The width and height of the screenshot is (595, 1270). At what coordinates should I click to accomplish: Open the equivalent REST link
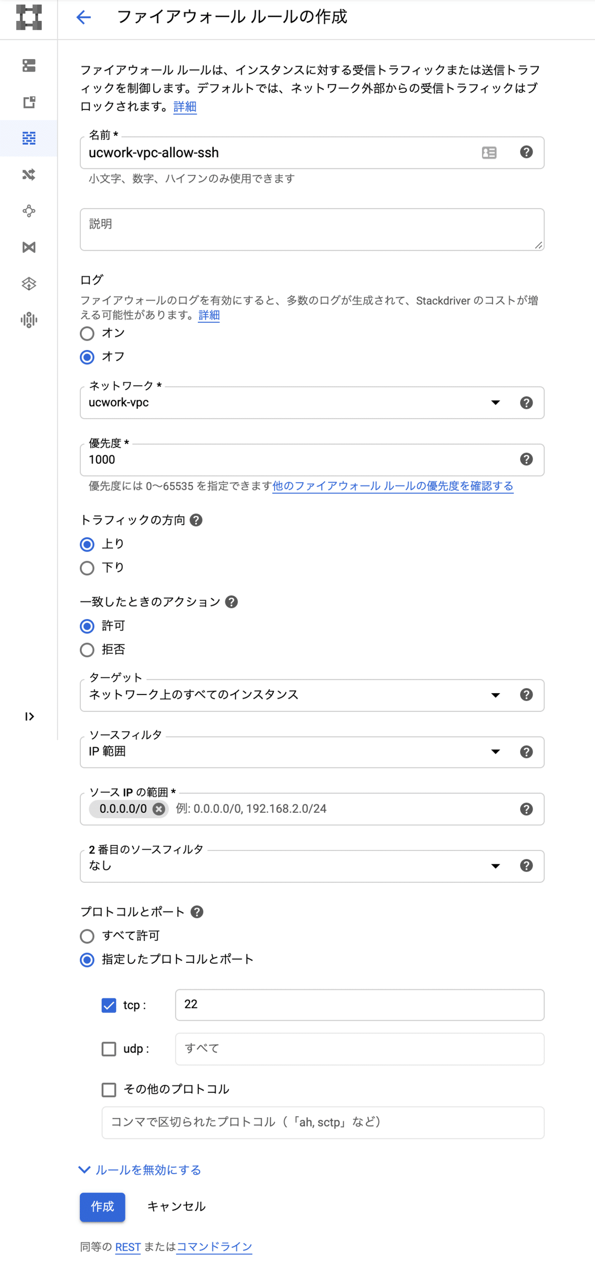click(128, 1247)
